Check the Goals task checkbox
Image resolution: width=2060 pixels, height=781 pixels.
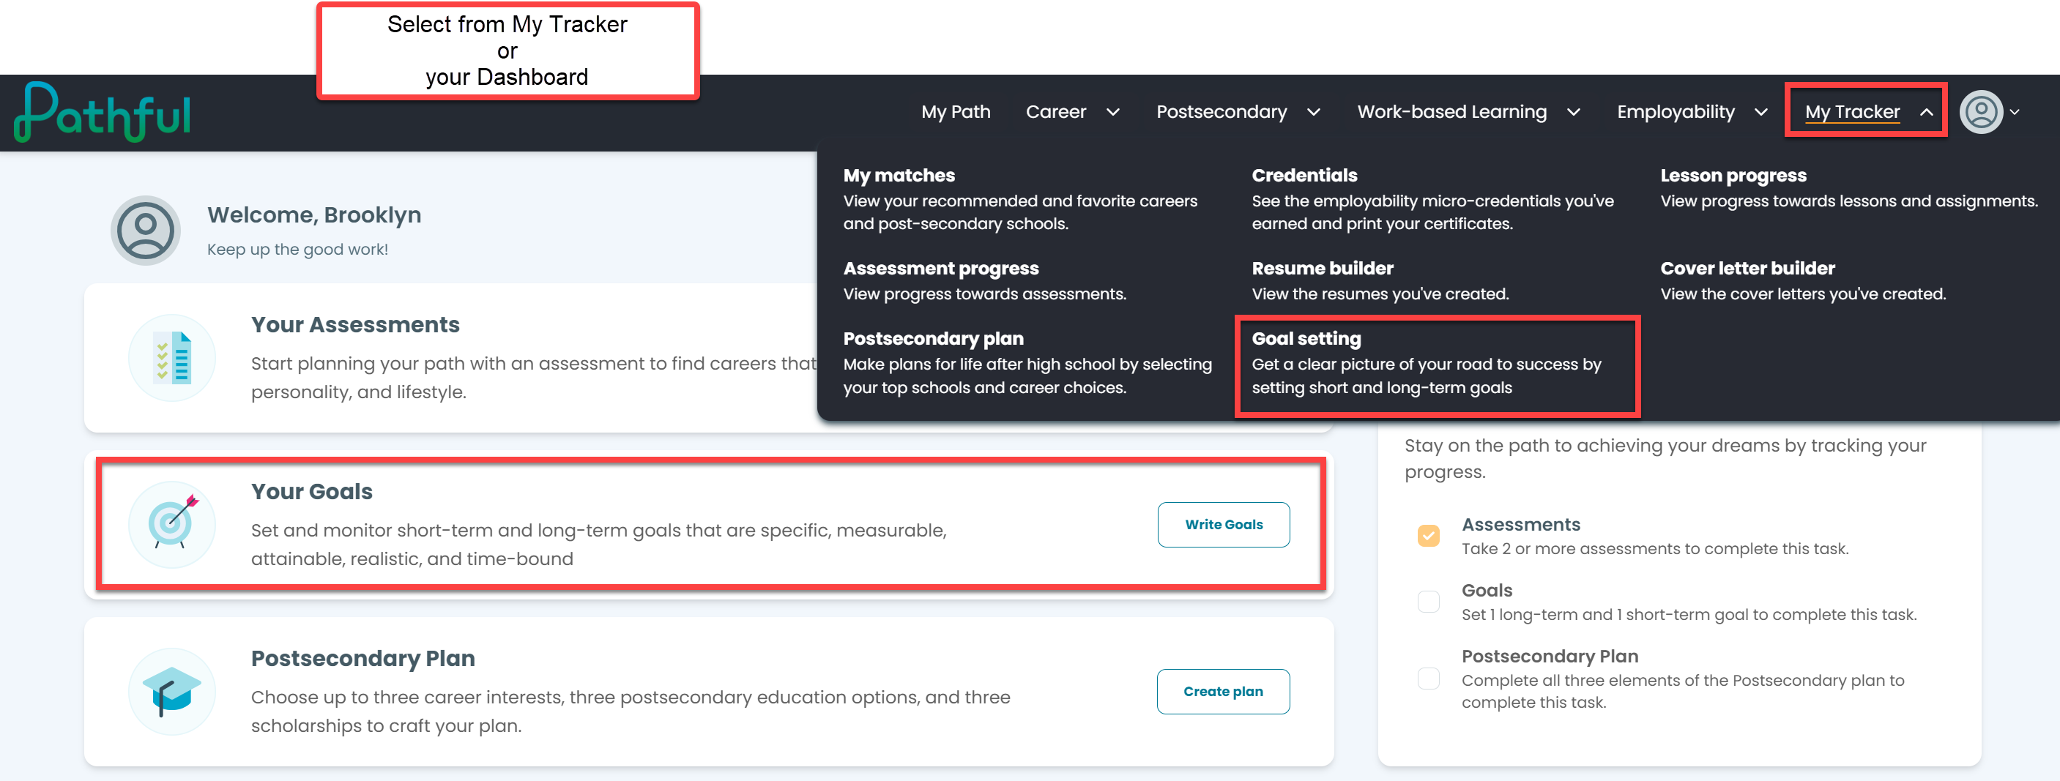pos(1428,601)
